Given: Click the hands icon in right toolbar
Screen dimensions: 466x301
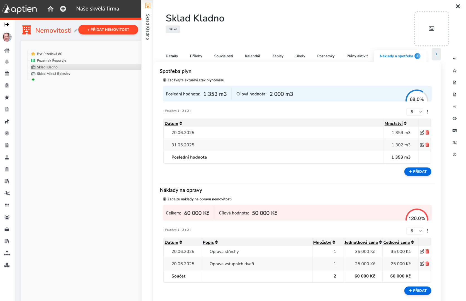Looking at the screenshot, I should pyautogui.click(x=455, y=142).
